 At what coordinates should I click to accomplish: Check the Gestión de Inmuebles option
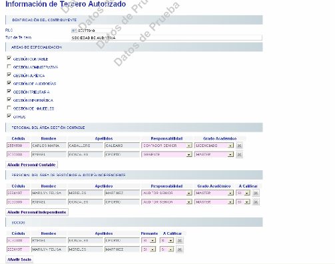click(9, 108)
